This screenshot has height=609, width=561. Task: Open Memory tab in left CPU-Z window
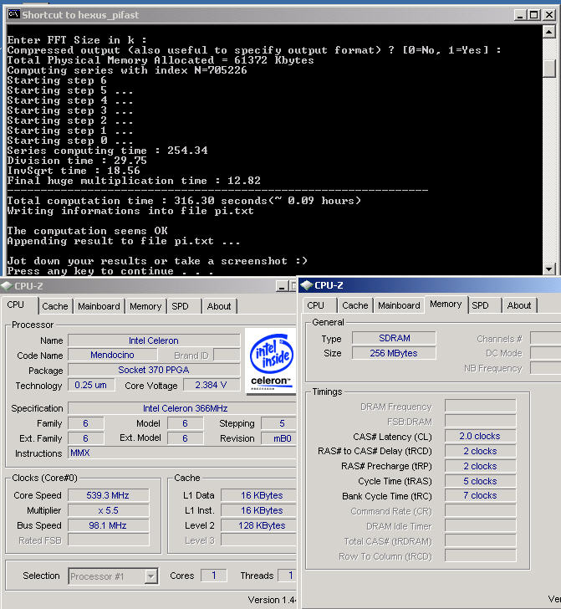point(145,306)
